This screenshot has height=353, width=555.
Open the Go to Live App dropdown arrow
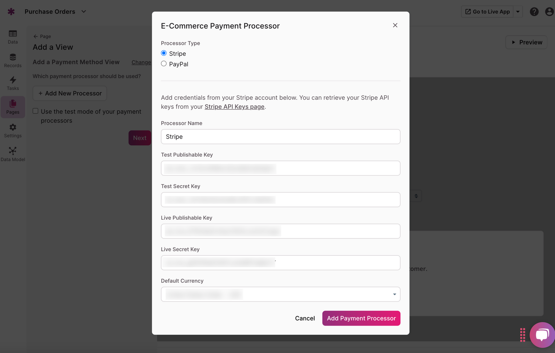pos(518,11)
